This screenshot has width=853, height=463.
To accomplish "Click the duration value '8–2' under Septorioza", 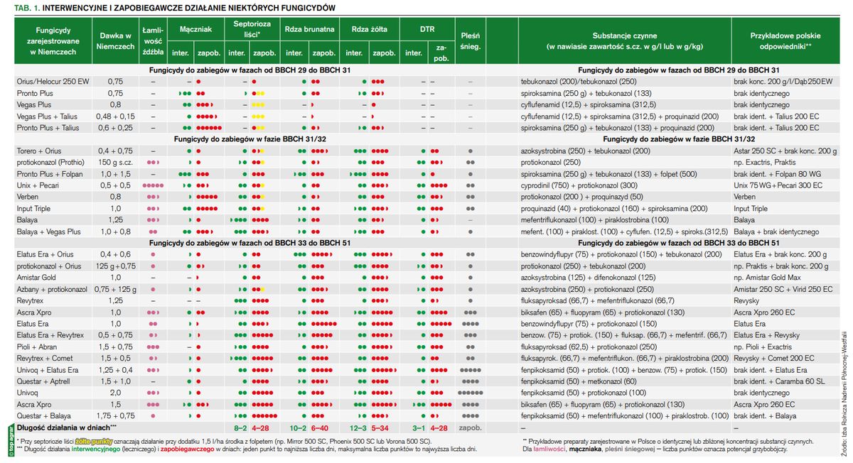I will 240,427.
